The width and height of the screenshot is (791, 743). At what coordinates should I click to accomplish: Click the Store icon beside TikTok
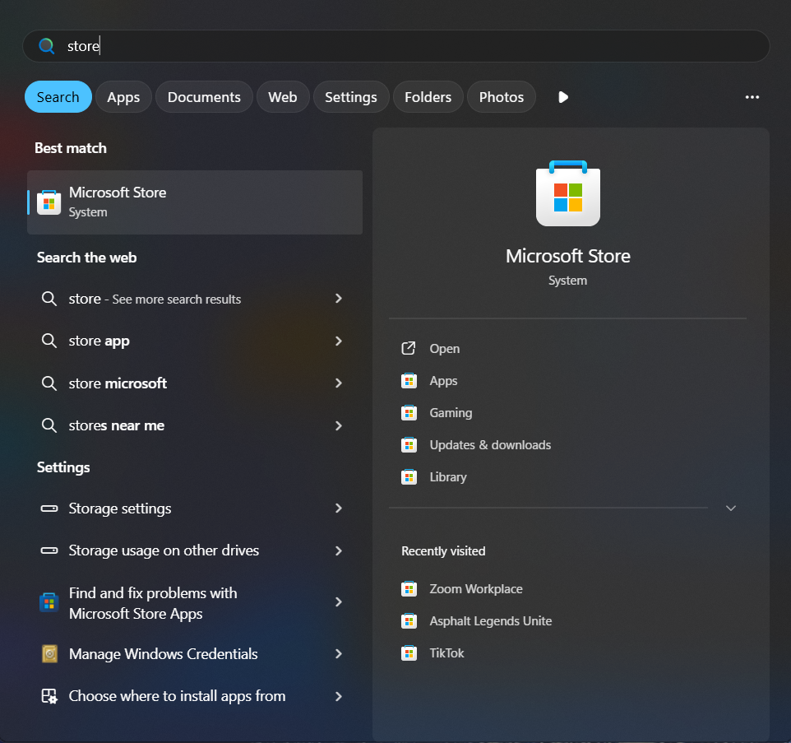409,653
